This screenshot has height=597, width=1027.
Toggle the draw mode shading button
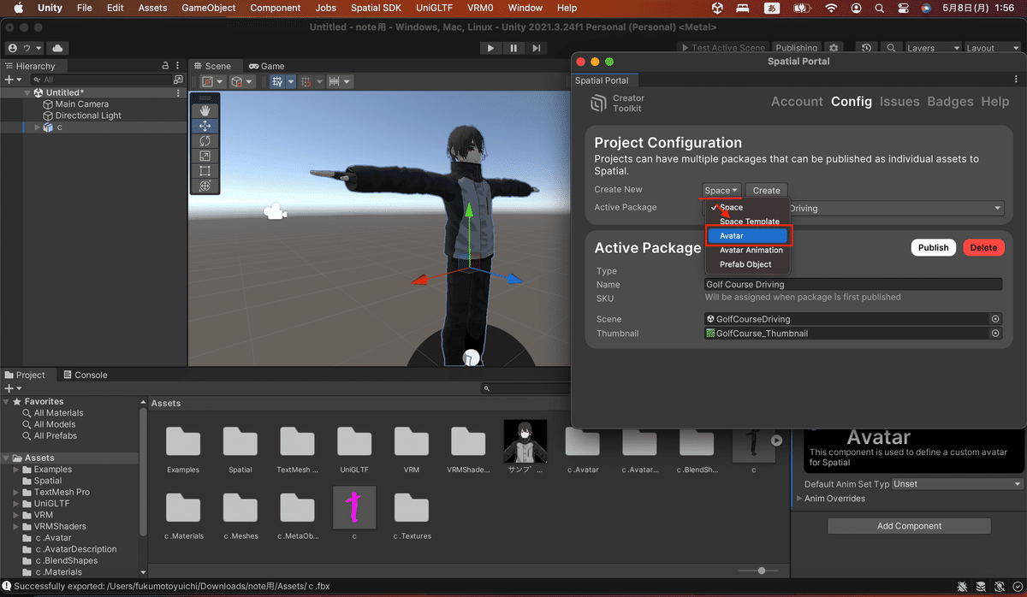[x=207, y=82]
